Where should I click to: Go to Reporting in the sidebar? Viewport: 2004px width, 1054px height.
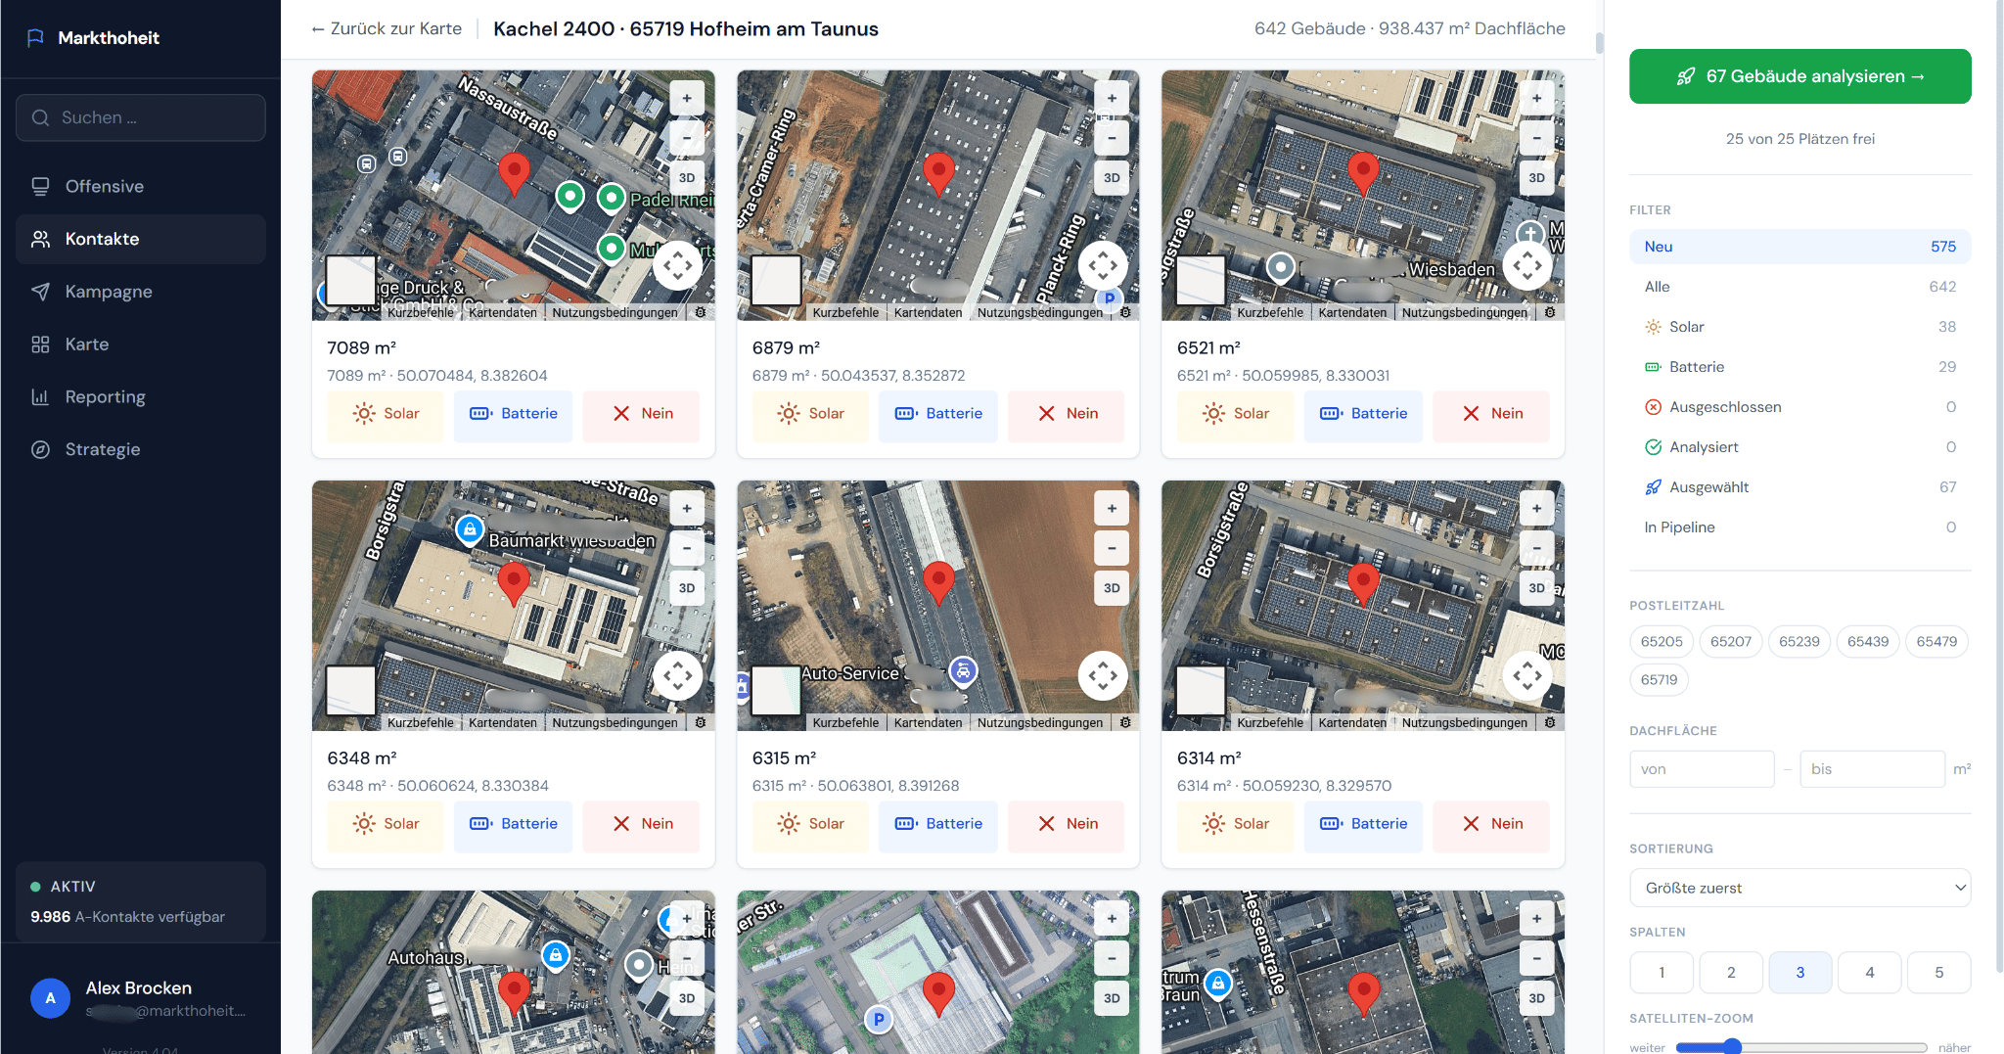141,396
